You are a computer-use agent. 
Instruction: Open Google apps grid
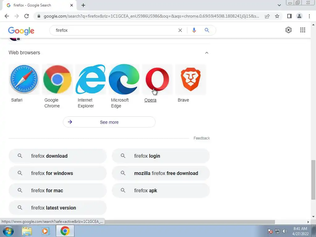click(x=303, y=30)
